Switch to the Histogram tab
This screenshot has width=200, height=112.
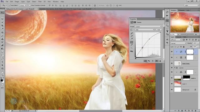(181, 10)
